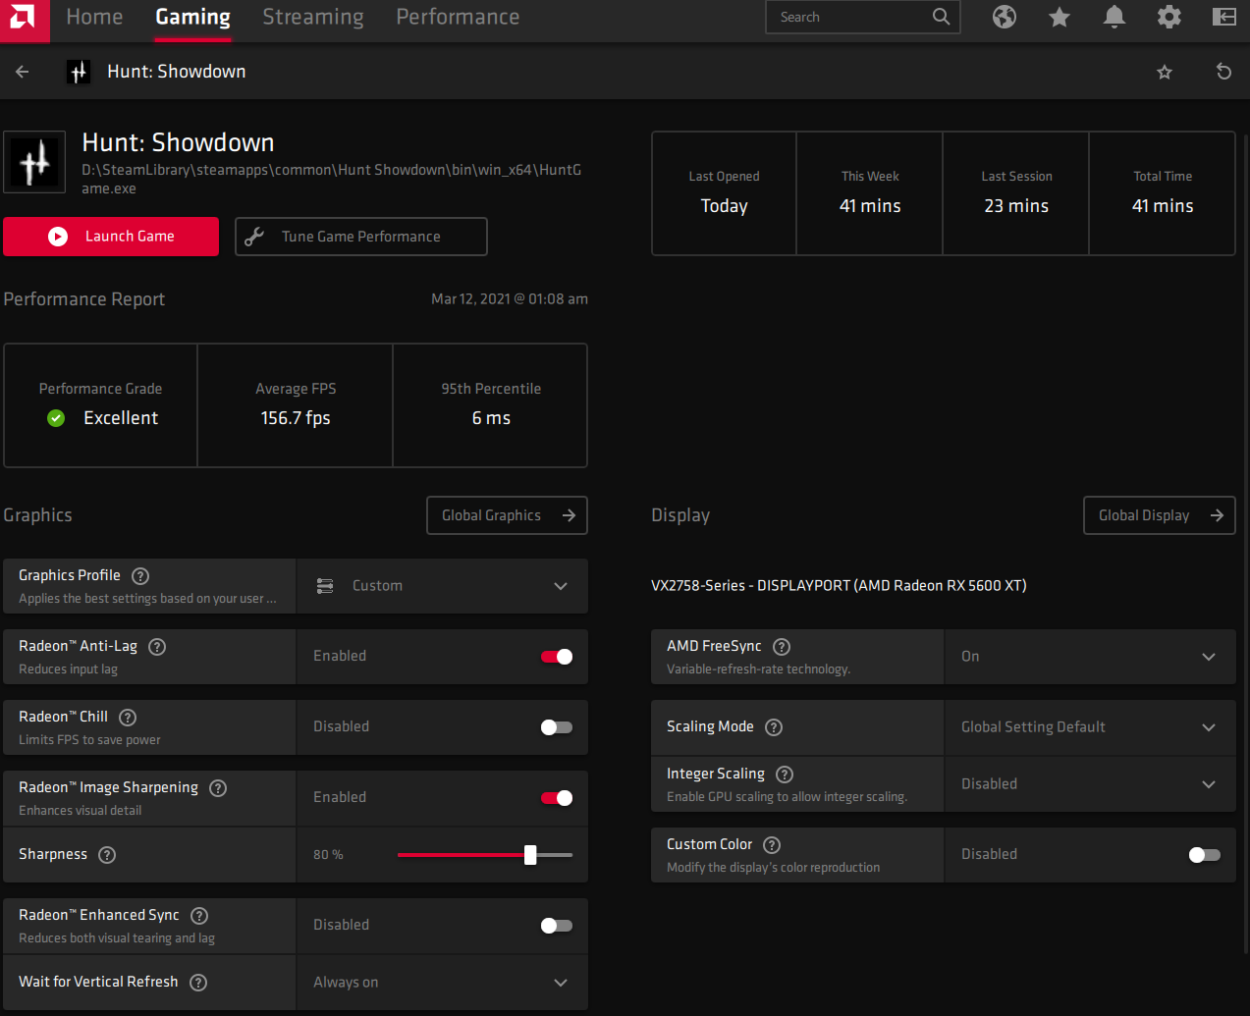Go back with the arrow icon
The height and width of the screenshot is (1016, 1250).
click(23, 72)
